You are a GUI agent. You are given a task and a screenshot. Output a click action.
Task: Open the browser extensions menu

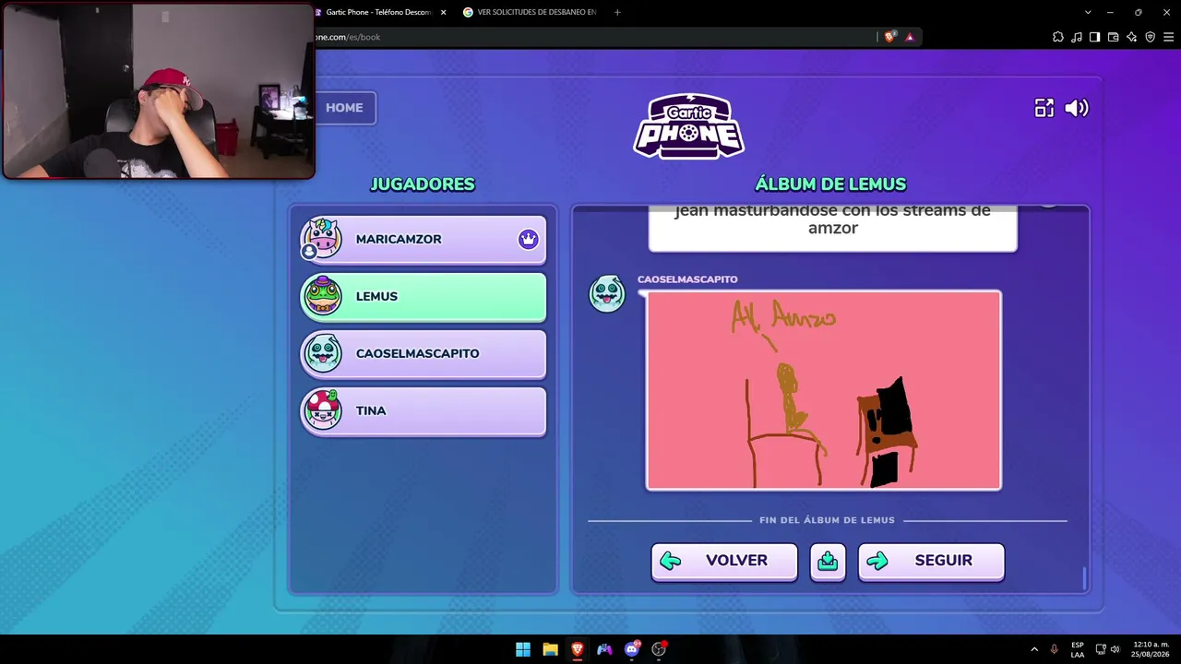coord(1058,37)
